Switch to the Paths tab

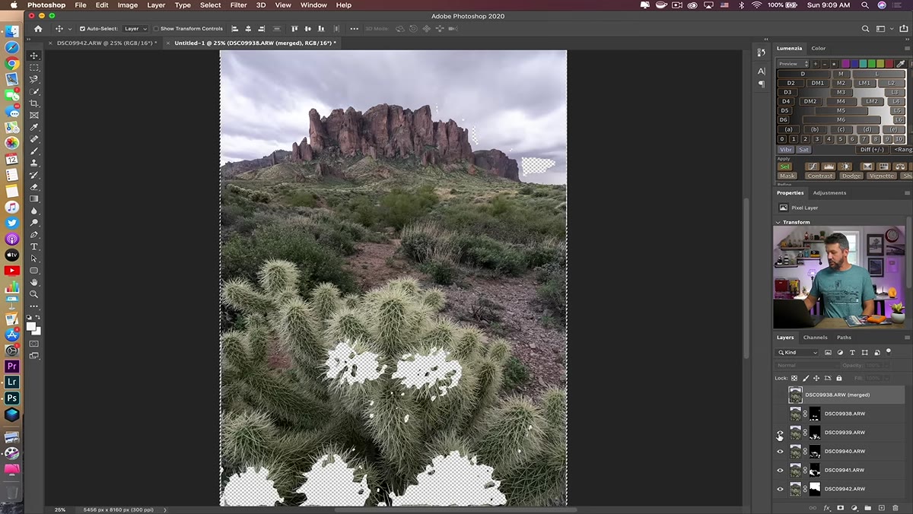pyautogui.click(x=844, y=338)
